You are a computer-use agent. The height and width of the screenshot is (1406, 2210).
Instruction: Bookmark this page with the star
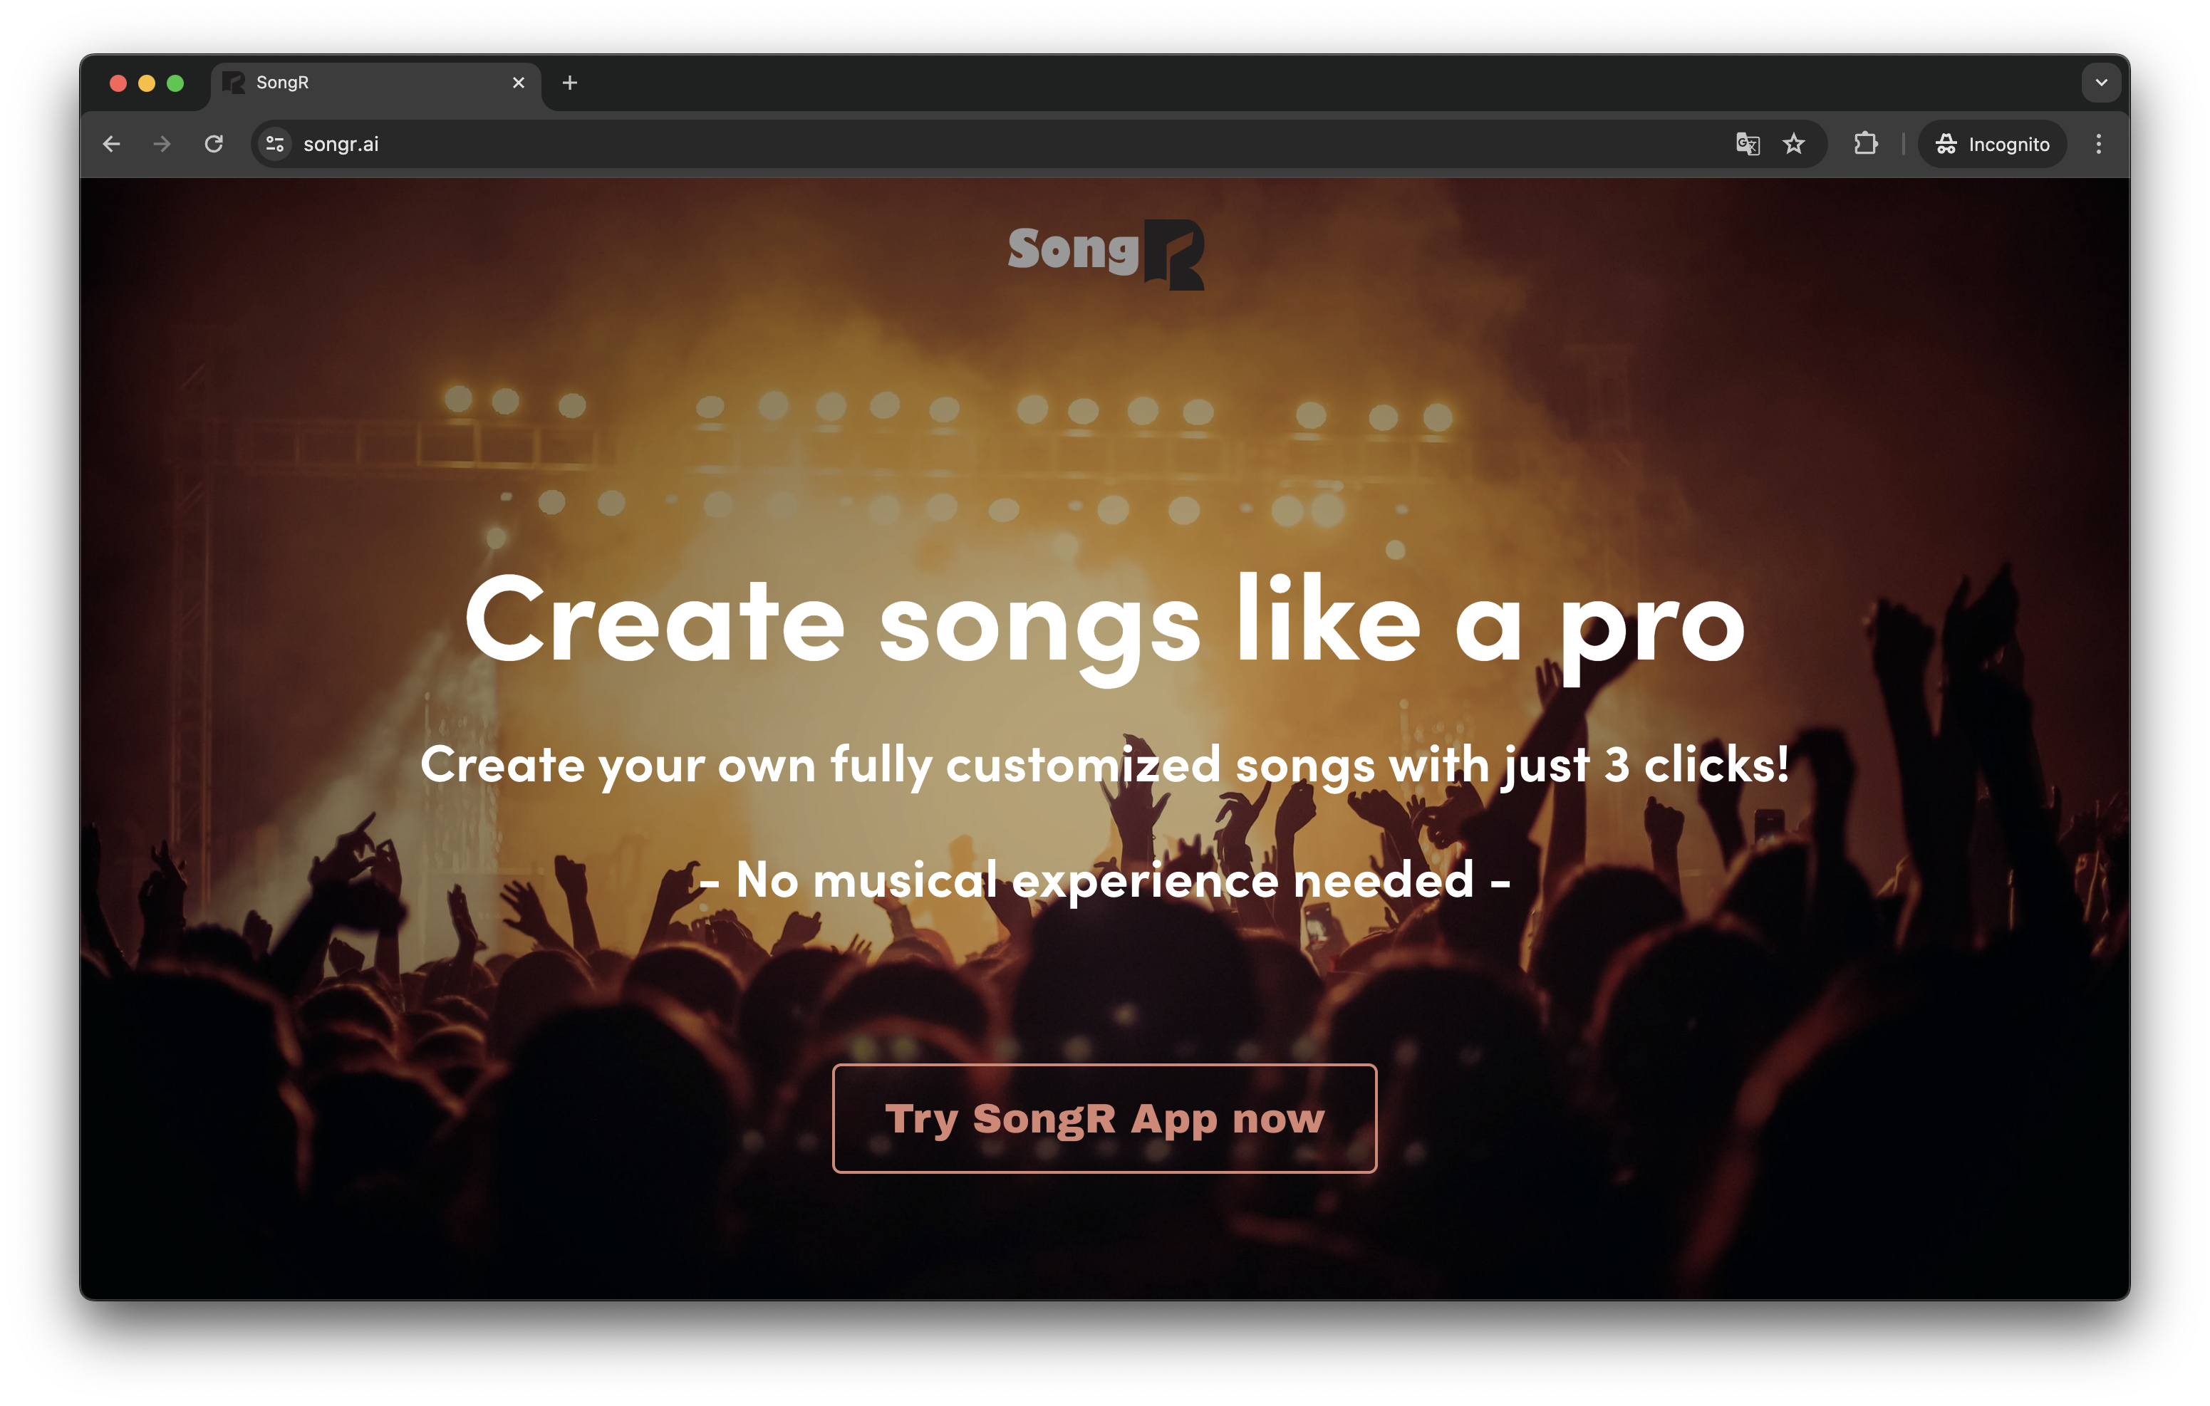1793,144
